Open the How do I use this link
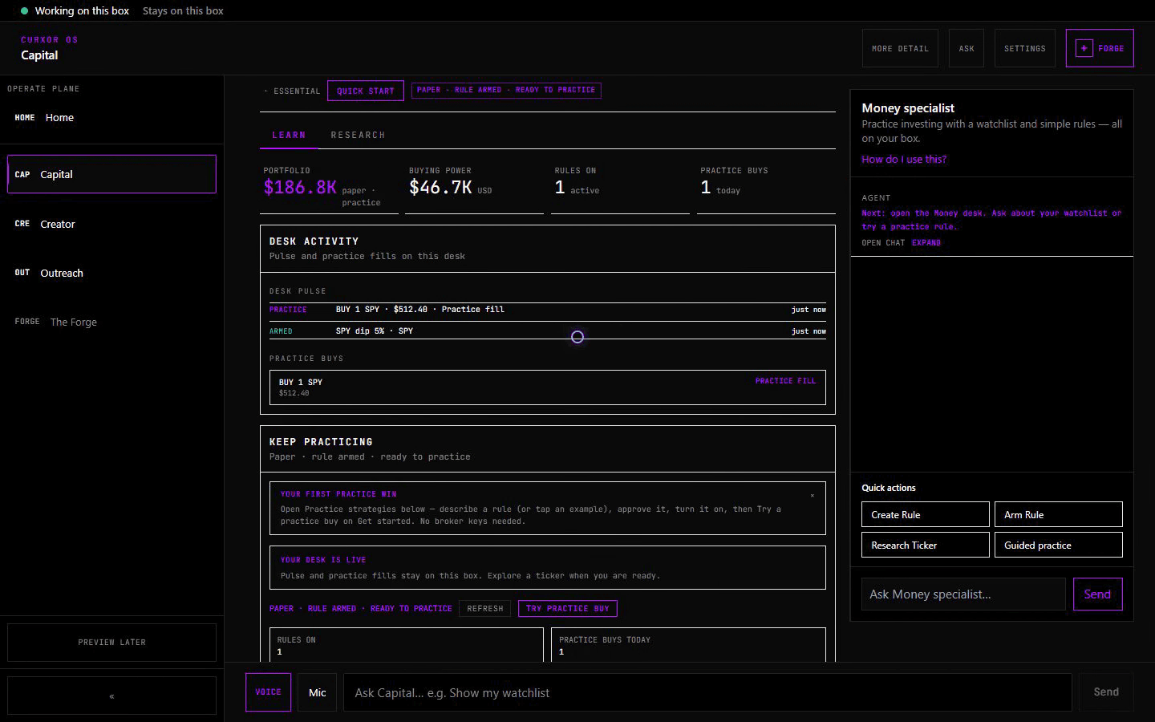This screenshot has height=722, width=1155. [904, 159]
